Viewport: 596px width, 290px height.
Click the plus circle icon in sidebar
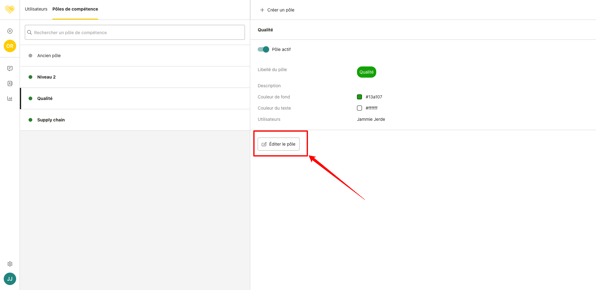10,31
